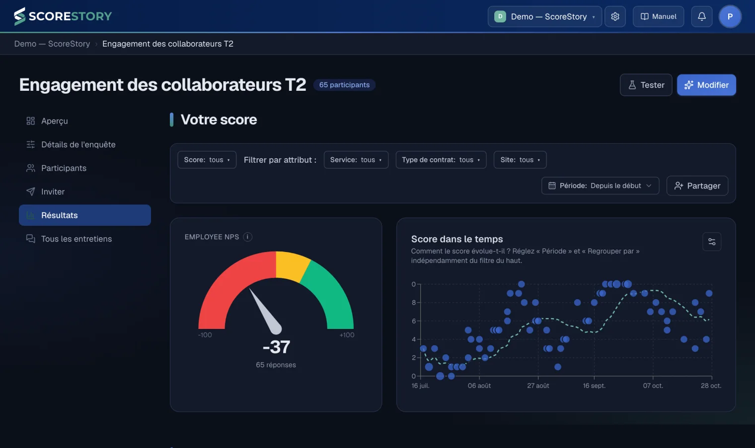Open notifications bell icon
The image size is (755, 448).
[702, 16]
